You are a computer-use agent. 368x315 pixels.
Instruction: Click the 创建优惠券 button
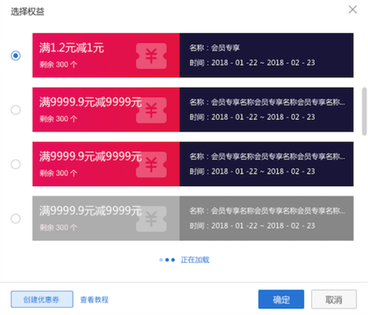click(42, 299)
